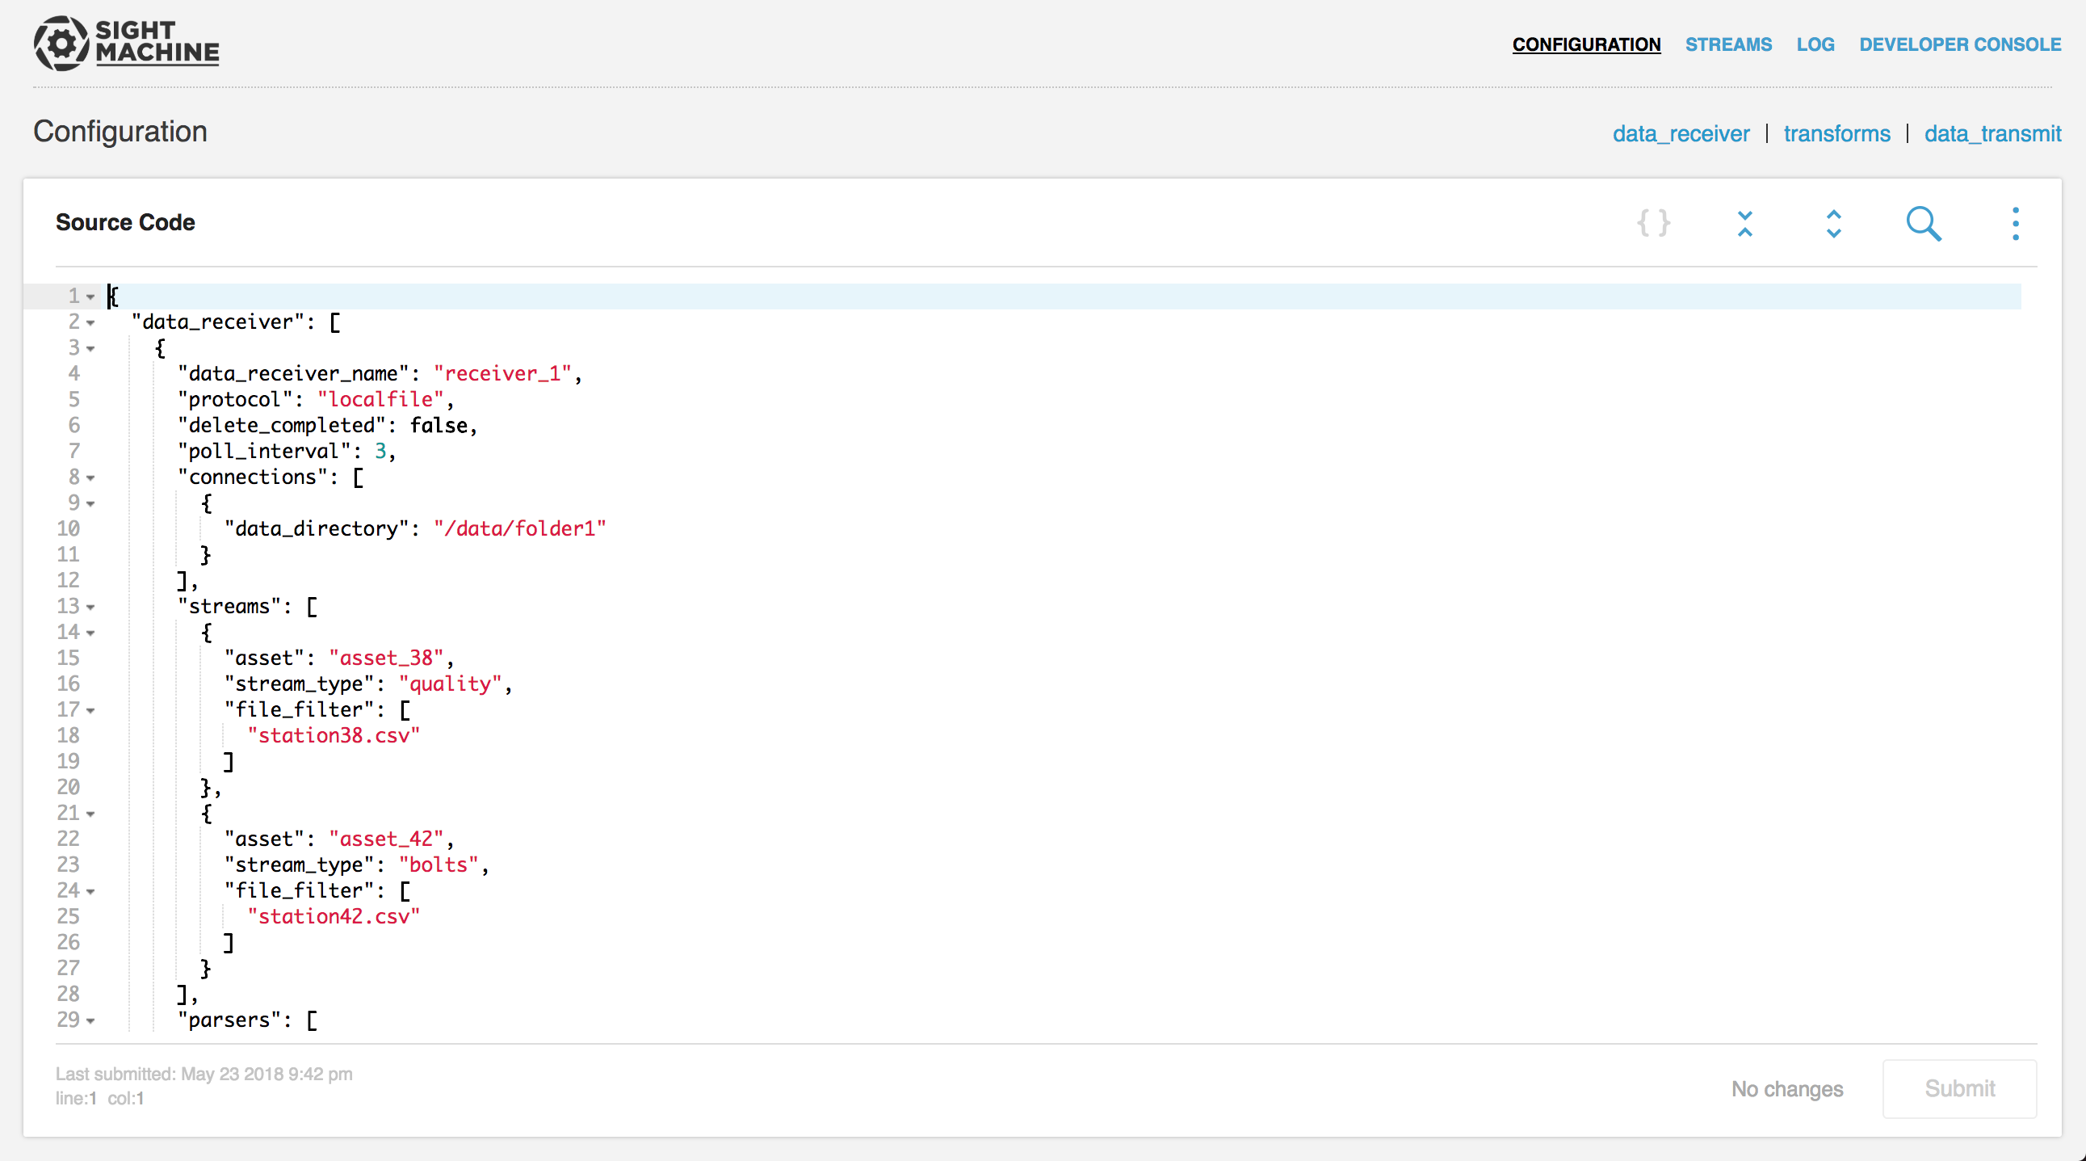Collapse the data_receiver array
2086x1161 pixels.
pos(90,322)
